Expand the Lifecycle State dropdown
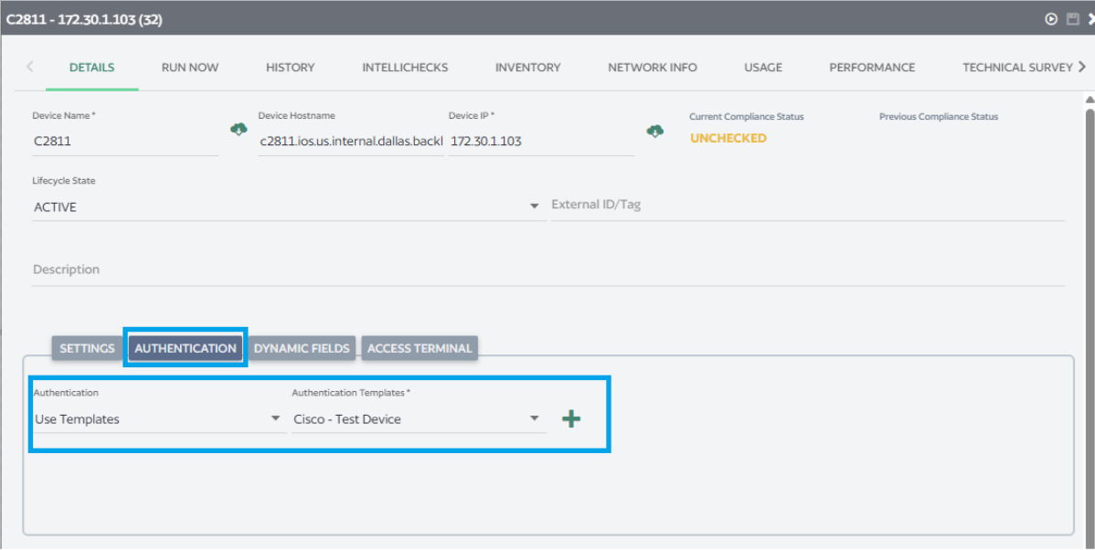 pos(535,207)
